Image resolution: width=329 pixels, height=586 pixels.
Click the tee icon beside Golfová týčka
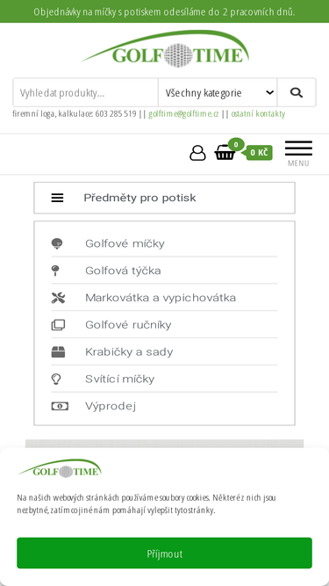click(x=55, y=271)
